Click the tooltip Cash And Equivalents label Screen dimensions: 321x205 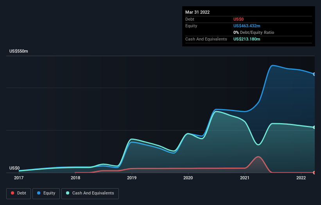pos(206,39)
